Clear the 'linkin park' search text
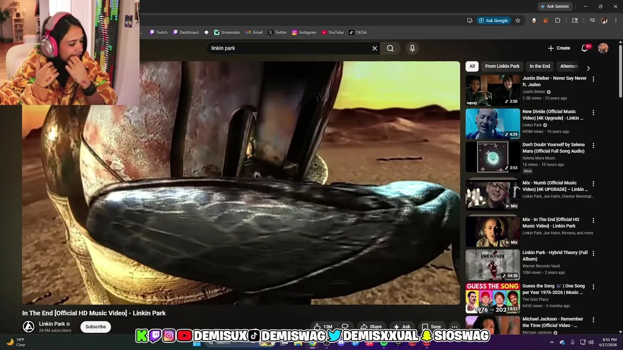The height and width of the screenshot is (350, 623). [375, 48]
